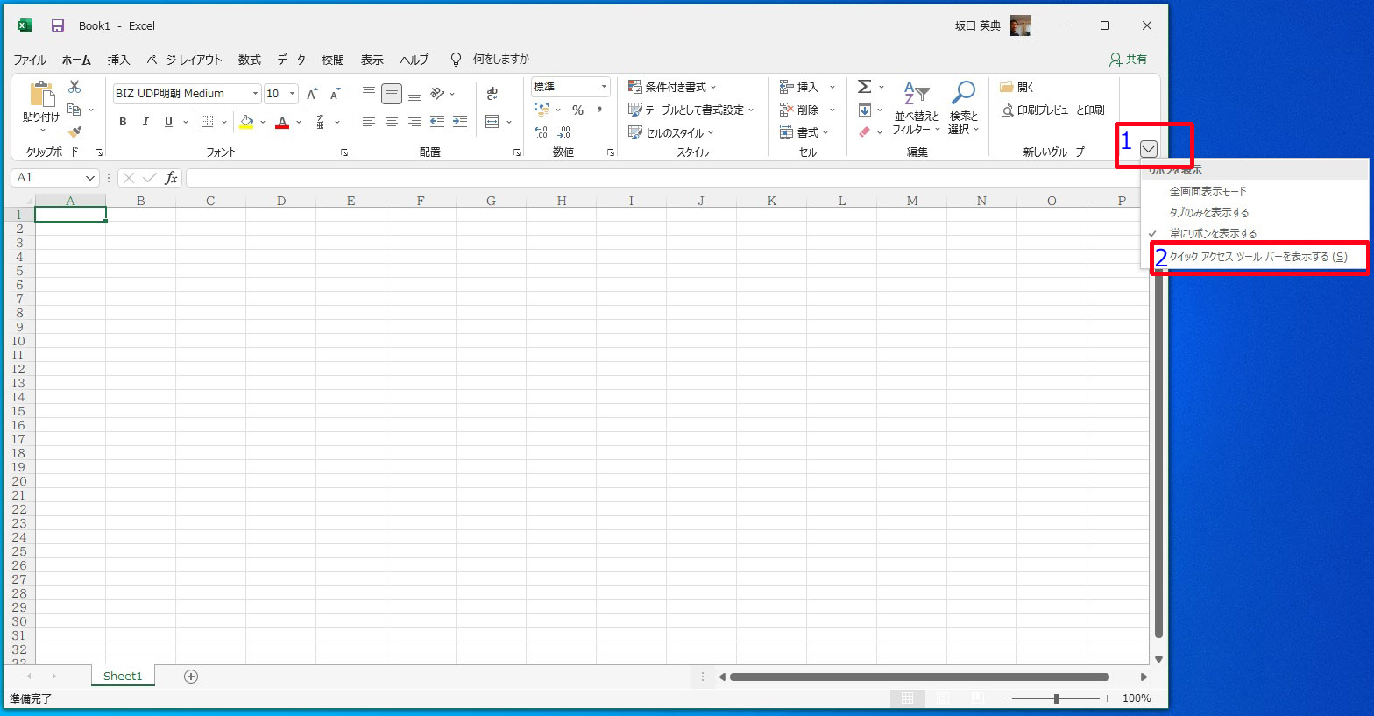The height and width of the screenshot is (716, 1374).
Task: Click 何をしますか search box
Action: pos(501,60)
